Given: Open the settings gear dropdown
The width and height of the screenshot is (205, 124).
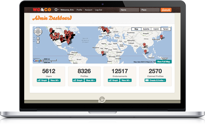Looking at the screenshot, I should point(56,10).
